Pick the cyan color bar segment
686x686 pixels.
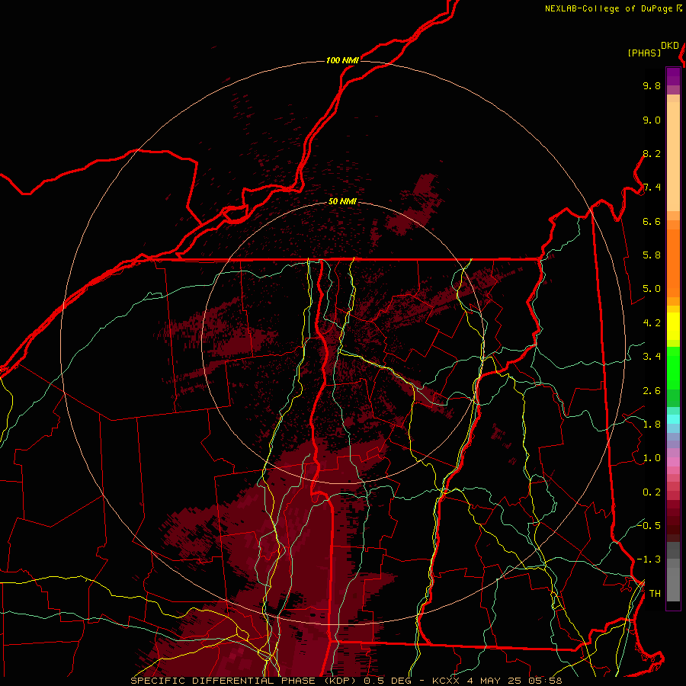point(673,419)
